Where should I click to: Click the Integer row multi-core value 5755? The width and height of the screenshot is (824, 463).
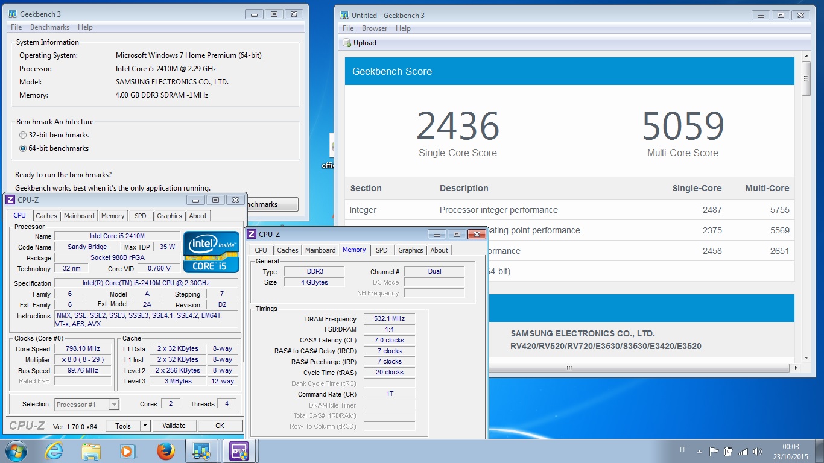pyautogui.click(x=779, y=210)
